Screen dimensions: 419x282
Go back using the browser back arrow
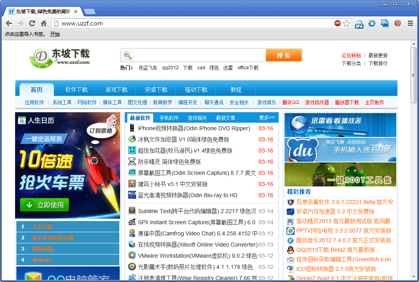click(9, 23)
